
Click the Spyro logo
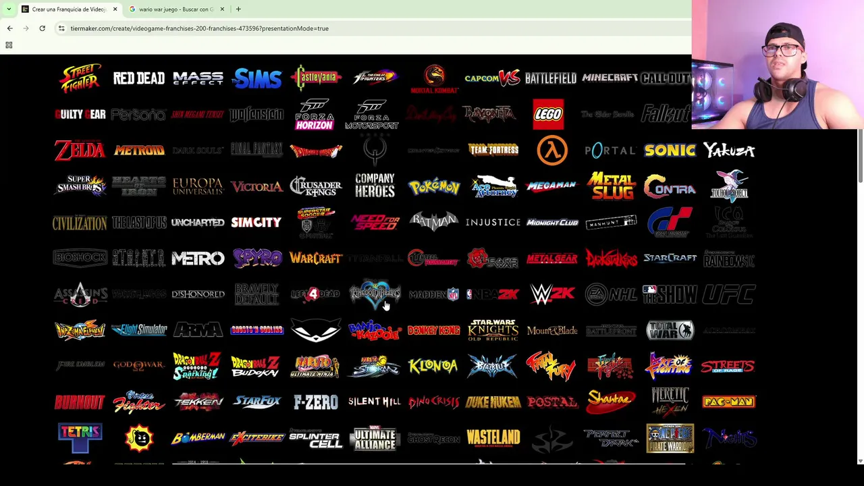pyautogui.click(x=256, y=258)
